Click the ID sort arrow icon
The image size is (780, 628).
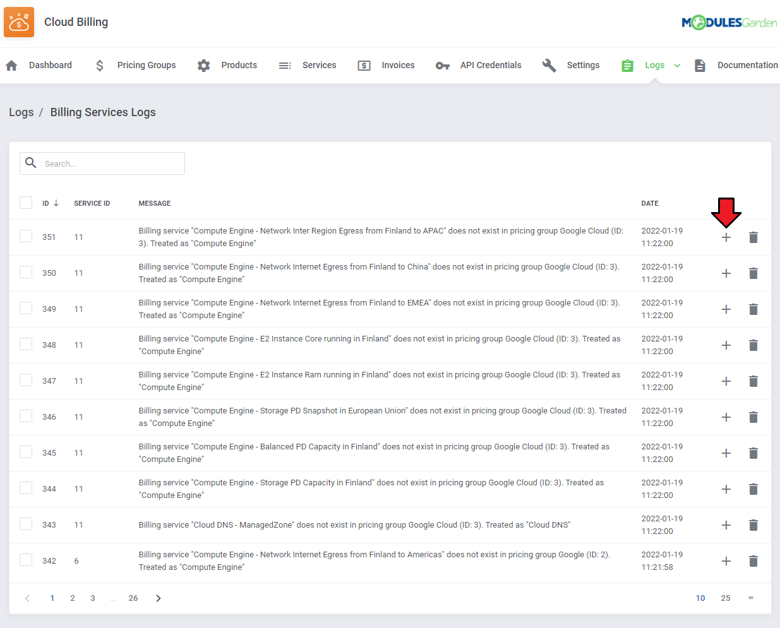click(x=56, y=203)
